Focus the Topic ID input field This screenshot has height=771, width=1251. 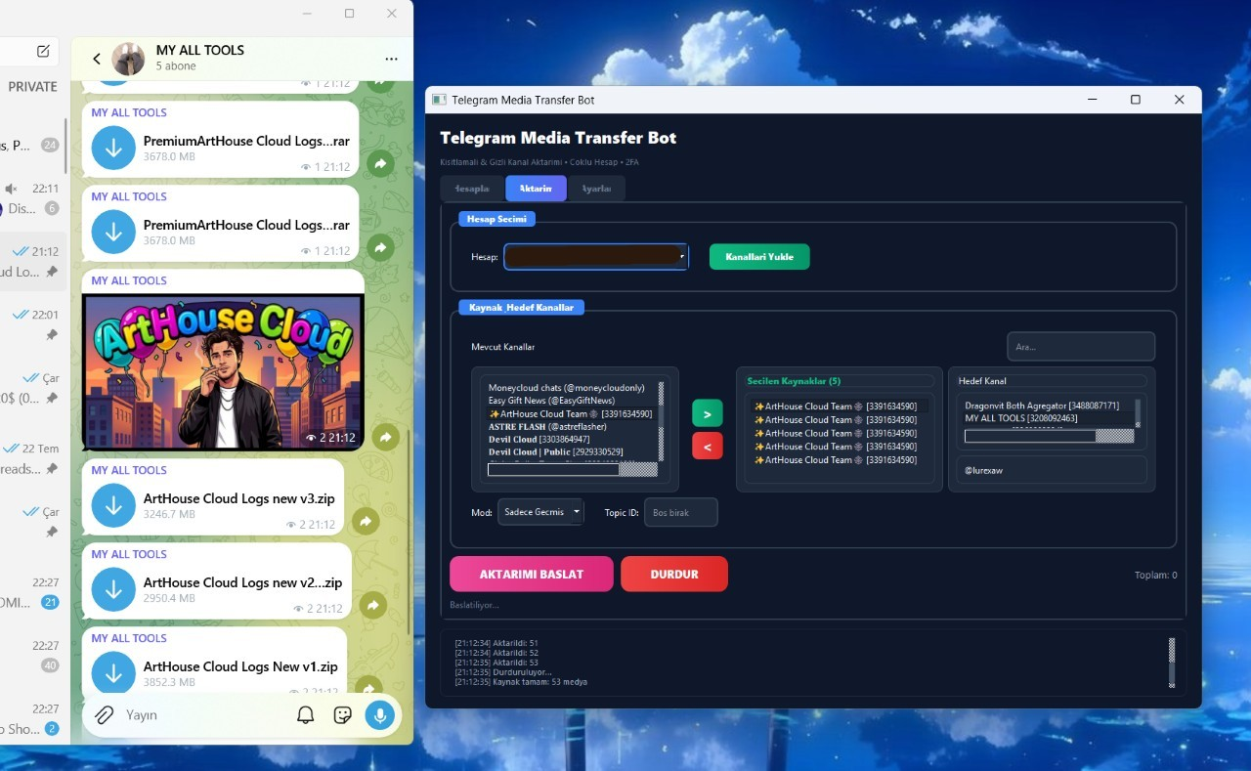(x=680, y=512)
